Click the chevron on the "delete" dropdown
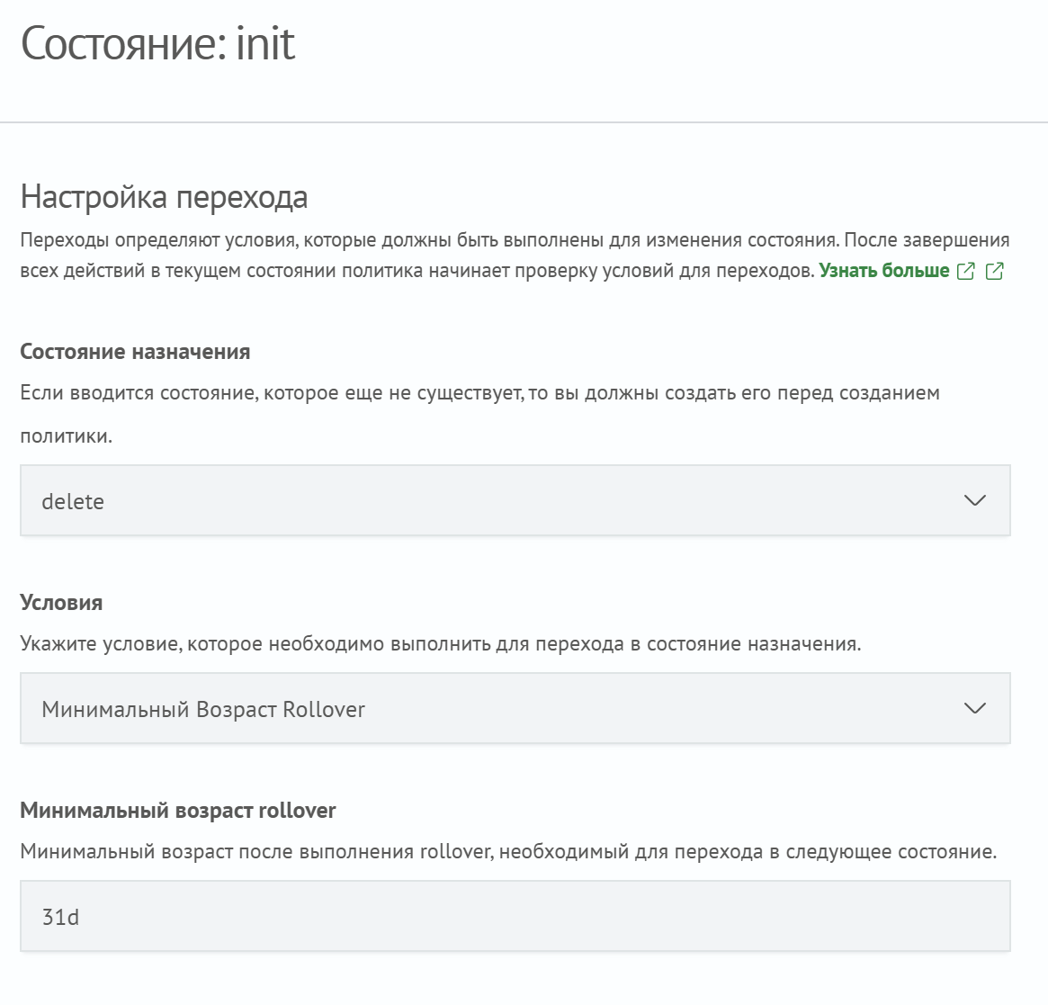Screen dimensions: 1048x1005 [974, 501]
